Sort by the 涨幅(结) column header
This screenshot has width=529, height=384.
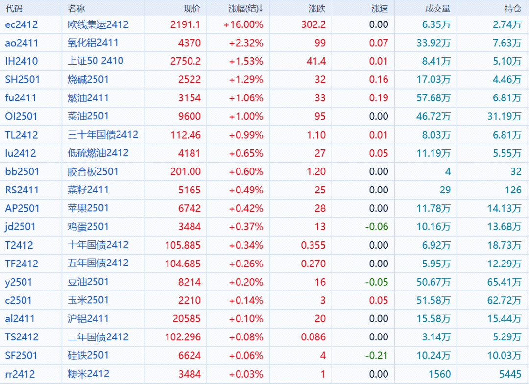click(x=245, y=8)
